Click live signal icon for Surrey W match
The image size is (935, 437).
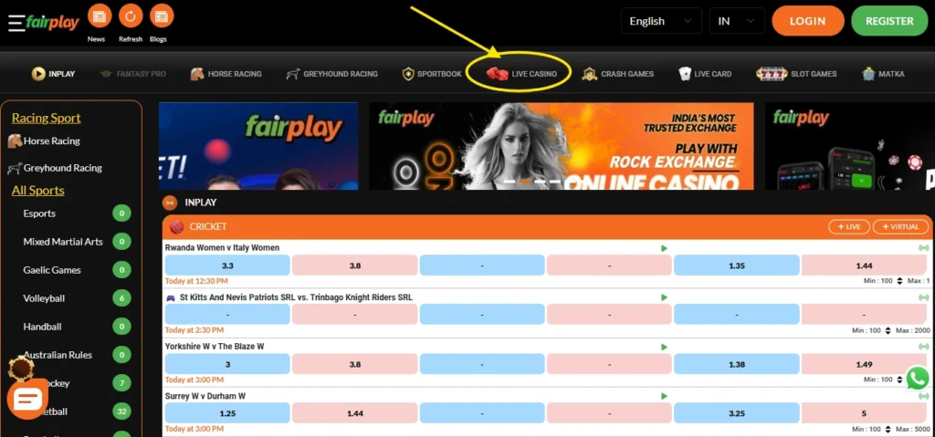click(924, 396)
